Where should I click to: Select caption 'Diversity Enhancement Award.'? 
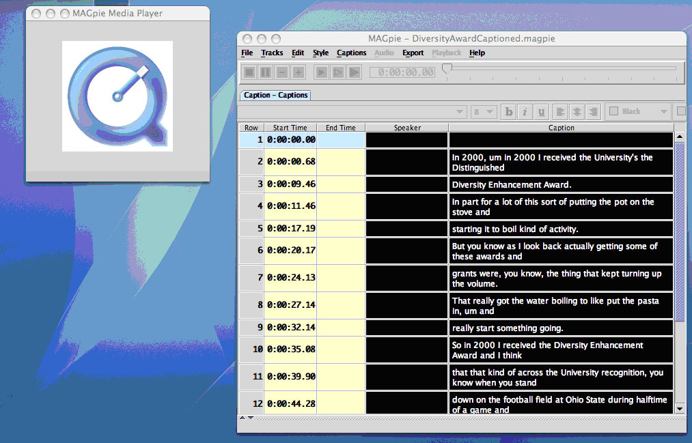561,185
